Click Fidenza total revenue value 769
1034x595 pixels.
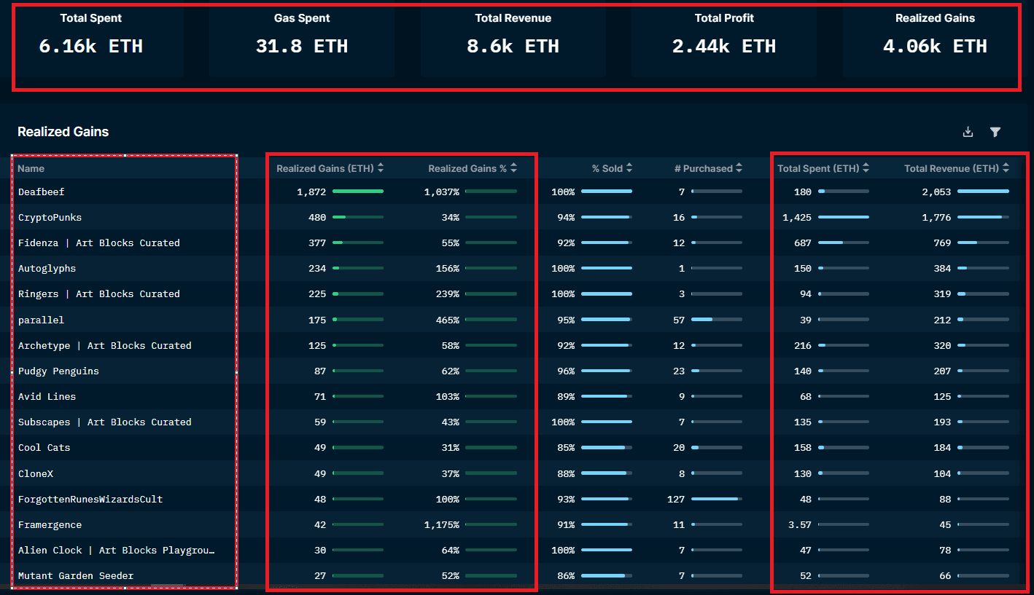click(x=942, y=243)
